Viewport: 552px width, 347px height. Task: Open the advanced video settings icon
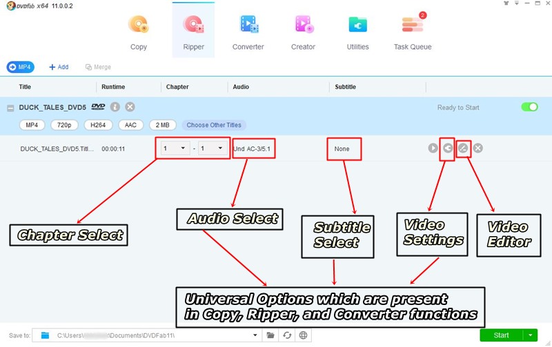(448, 148)
